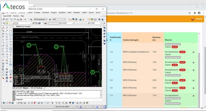Image resolution: width=206 pixels, height=111 pixels.
Task: Click the red X delete icon in left toolbar
Action: pyautogui.click(x=11, y=78)
